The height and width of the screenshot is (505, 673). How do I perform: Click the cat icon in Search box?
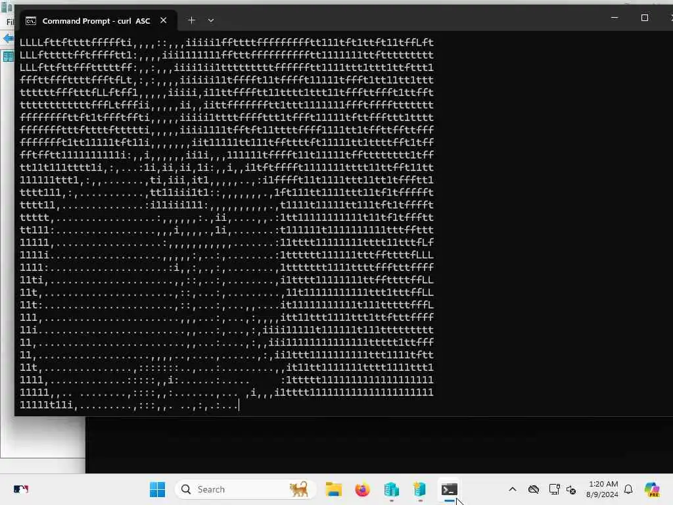tap(299, 489)
